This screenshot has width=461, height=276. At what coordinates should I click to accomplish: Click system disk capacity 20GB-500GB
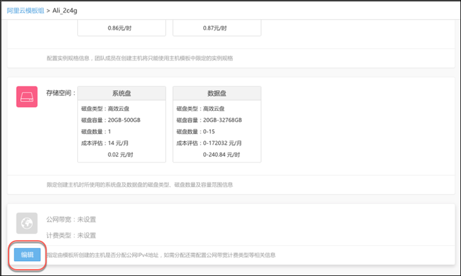pyautogui.click(x=111, y=120)
